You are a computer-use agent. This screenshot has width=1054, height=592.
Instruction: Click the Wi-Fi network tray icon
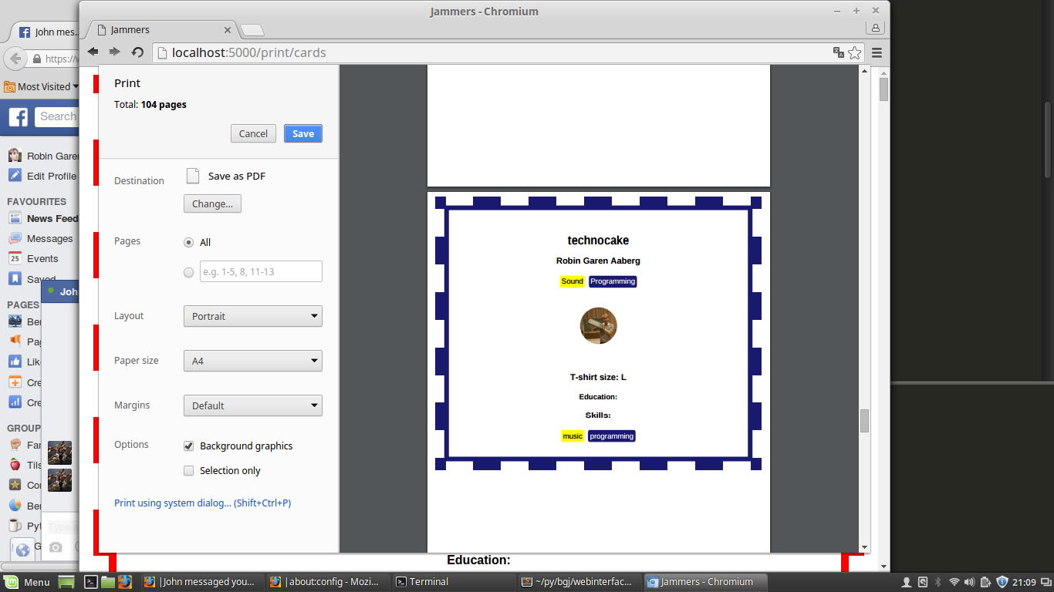(x=954, y=582)
